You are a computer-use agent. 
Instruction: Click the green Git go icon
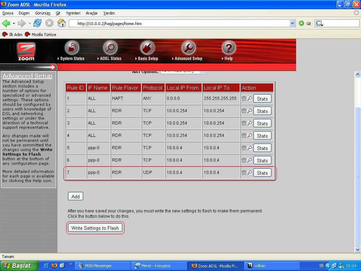[x=301, y=23]
